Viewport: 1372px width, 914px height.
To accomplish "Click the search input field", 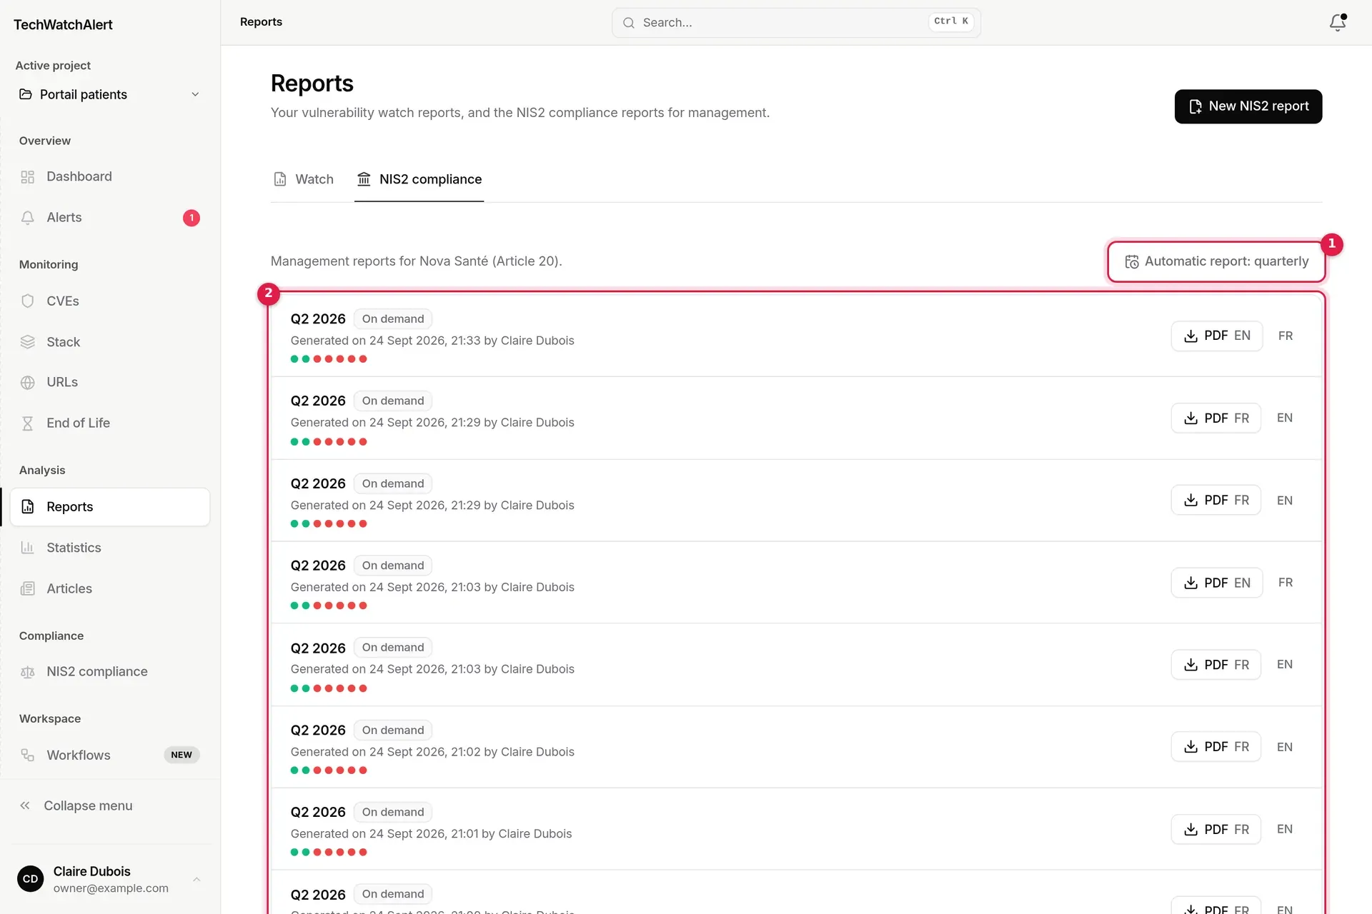I will (x=796, y=23).
